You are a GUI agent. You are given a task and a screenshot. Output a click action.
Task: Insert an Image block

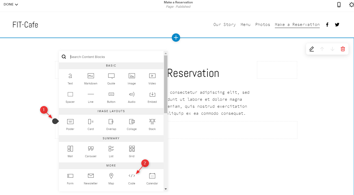[132, 76]
